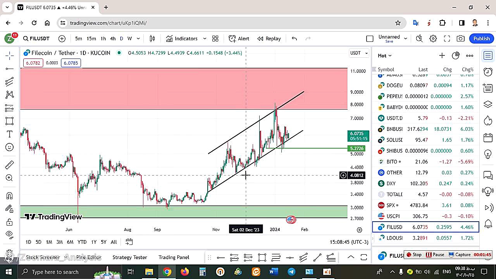Image resolution: width=496 pixels, height=279 pixels.
Task: Stop the screen recording
Action: click(x=413, y=255)
